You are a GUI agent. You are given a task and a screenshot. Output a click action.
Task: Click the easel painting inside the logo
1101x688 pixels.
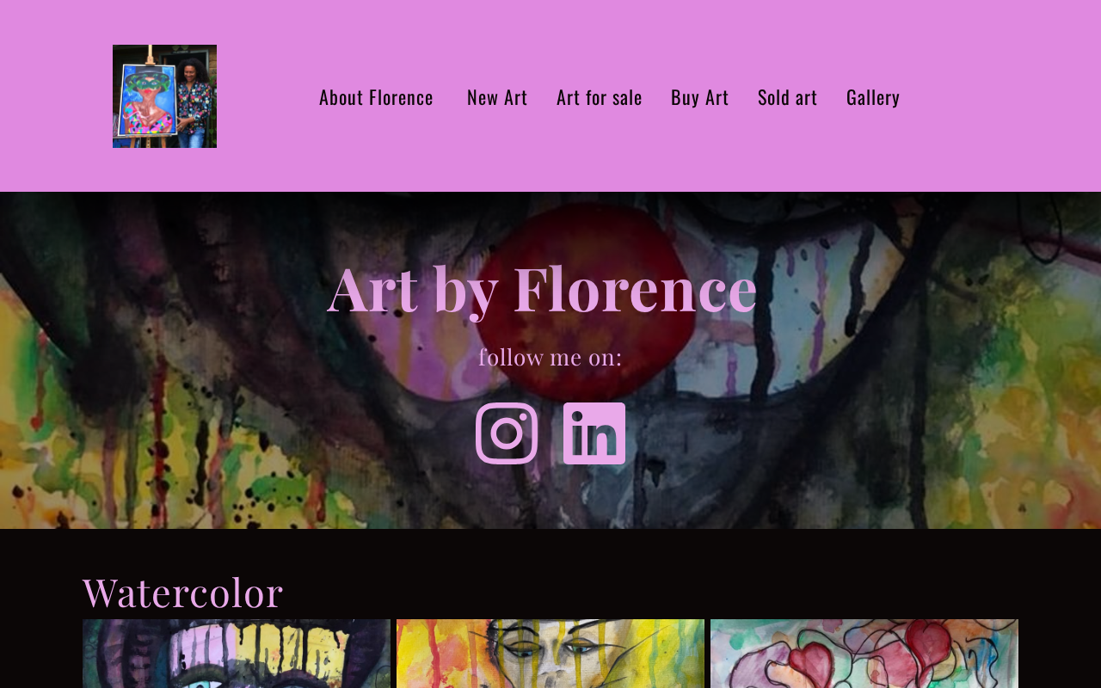145,99
